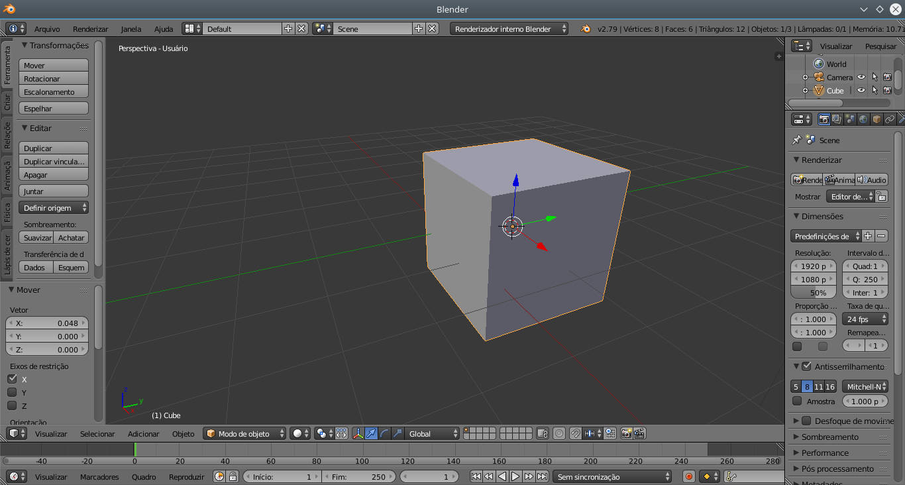Open the Adicionar menu in viewport header

tap(143, 433)
